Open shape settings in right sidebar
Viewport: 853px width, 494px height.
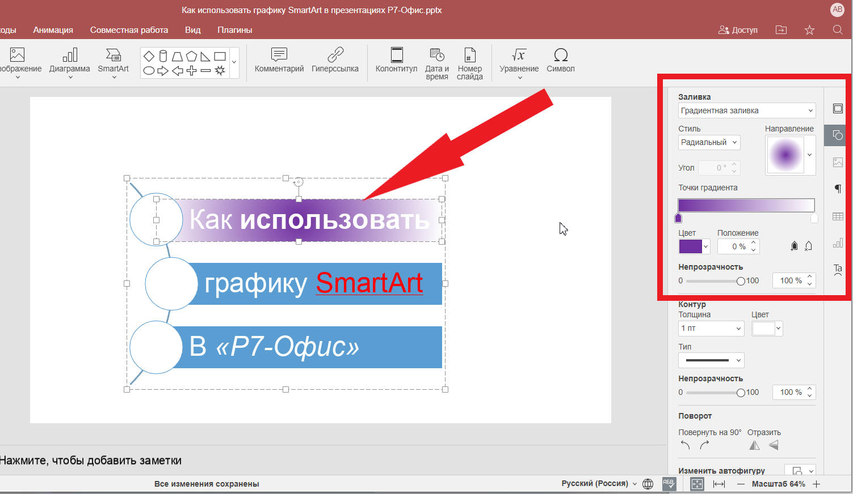838,135
